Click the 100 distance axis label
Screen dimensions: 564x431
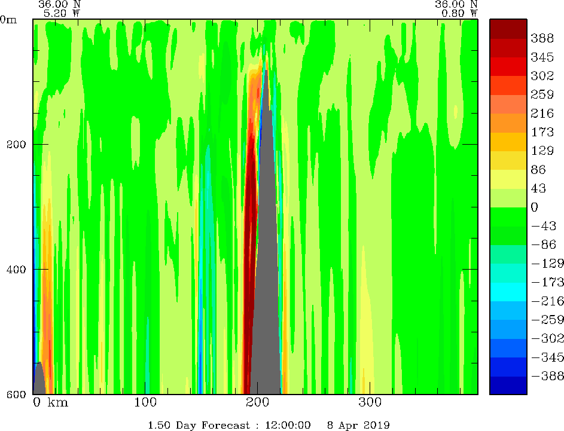tap(145, 402)
